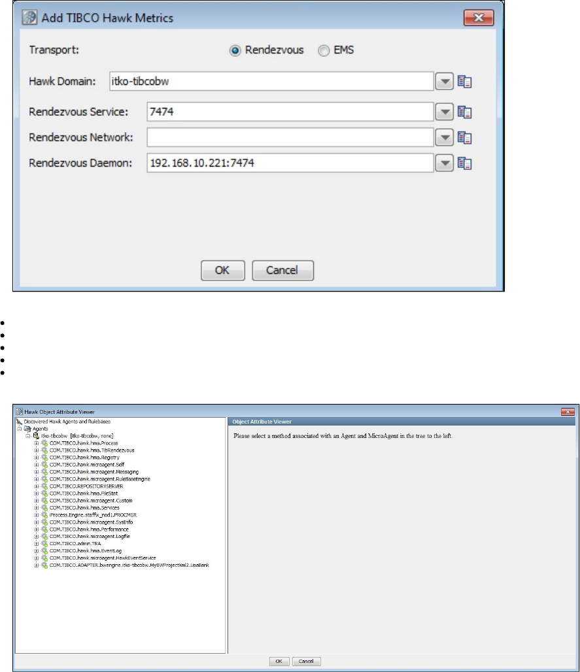The width and height of the screenshot is (580, 672).
Task: Click Cancel in Add TIBCO Hawk Metrics dialog
Action: pos(282,271)
